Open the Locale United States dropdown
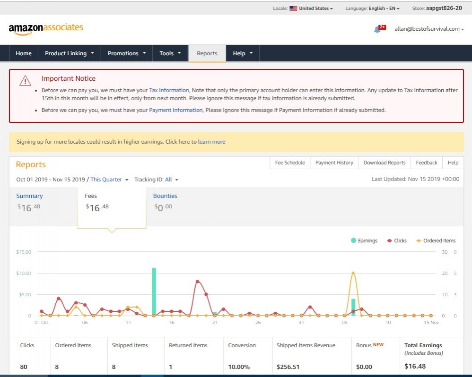The width and height of the screenshot is (472, 377). (x=316, y=9)
